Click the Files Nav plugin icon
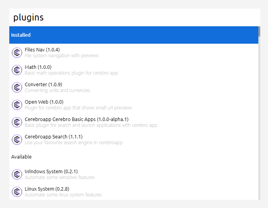Viewport: 268px width, 208px height. (x=17, y=53)
